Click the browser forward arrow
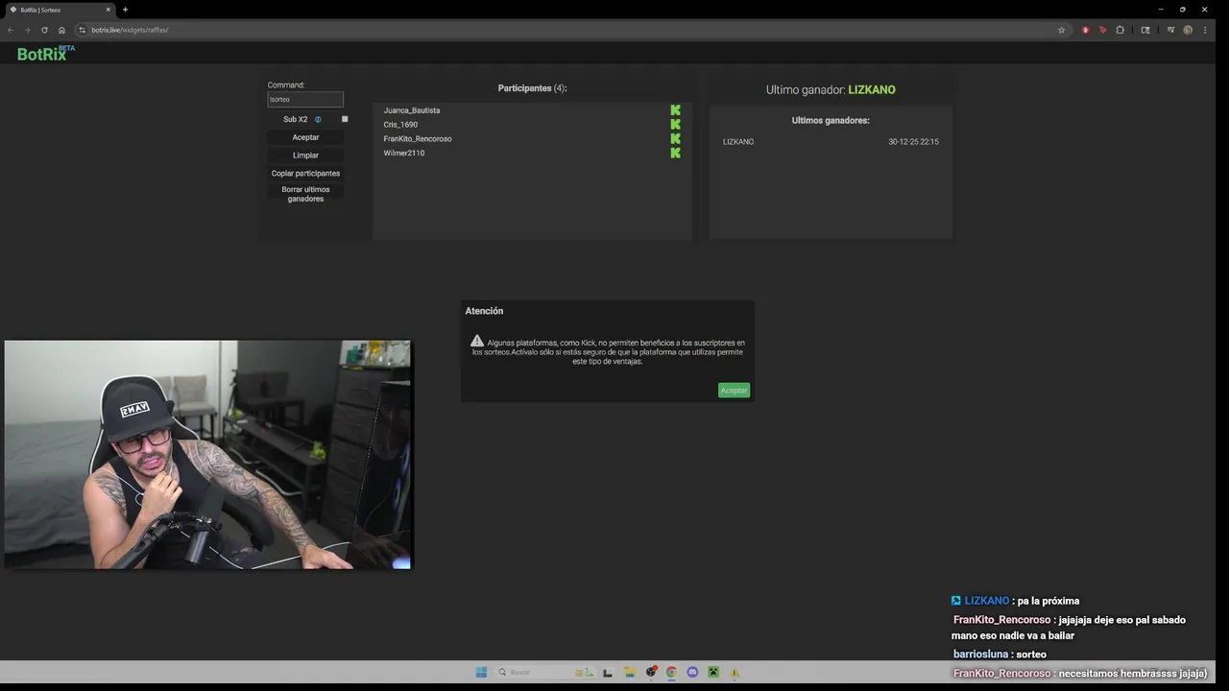Viewport: 1229px width, 691px height. (x=27, y=30)
